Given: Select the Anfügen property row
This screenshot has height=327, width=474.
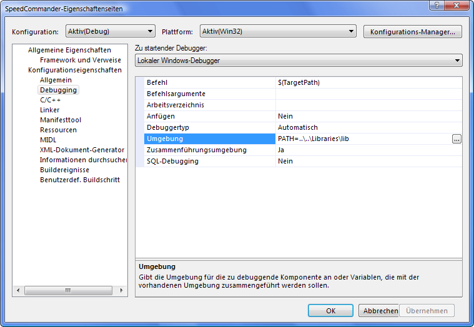Looking at the screenshot, I should [x=209, y=116].
